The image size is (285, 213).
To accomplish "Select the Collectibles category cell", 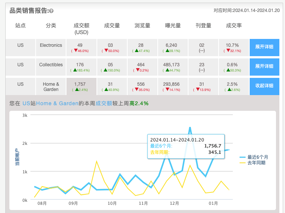I will click(51, 67).
